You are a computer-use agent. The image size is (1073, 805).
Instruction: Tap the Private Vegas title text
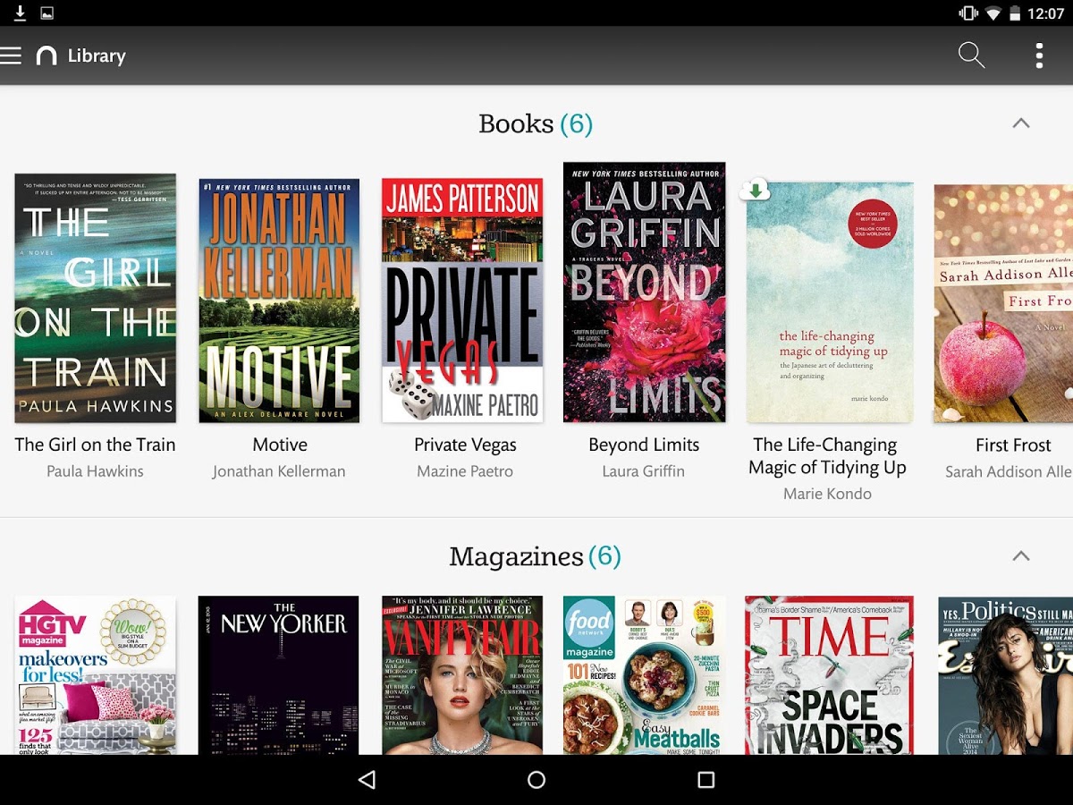coord(465,445)
